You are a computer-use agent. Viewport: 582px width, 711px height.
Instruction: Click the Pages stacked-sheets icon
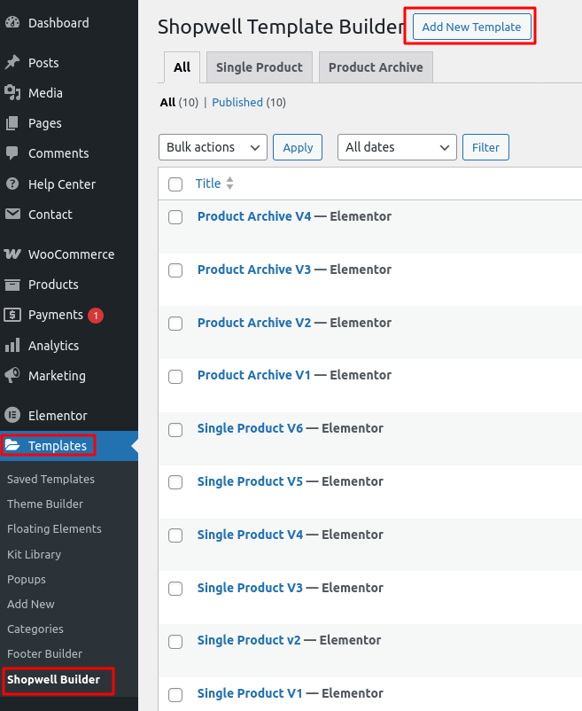point(12,123)
